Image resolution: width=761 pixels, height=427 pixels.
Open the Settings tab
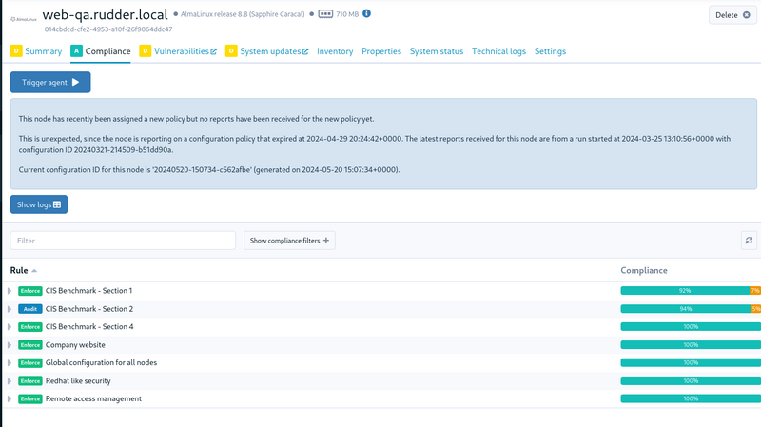[550, 51]
